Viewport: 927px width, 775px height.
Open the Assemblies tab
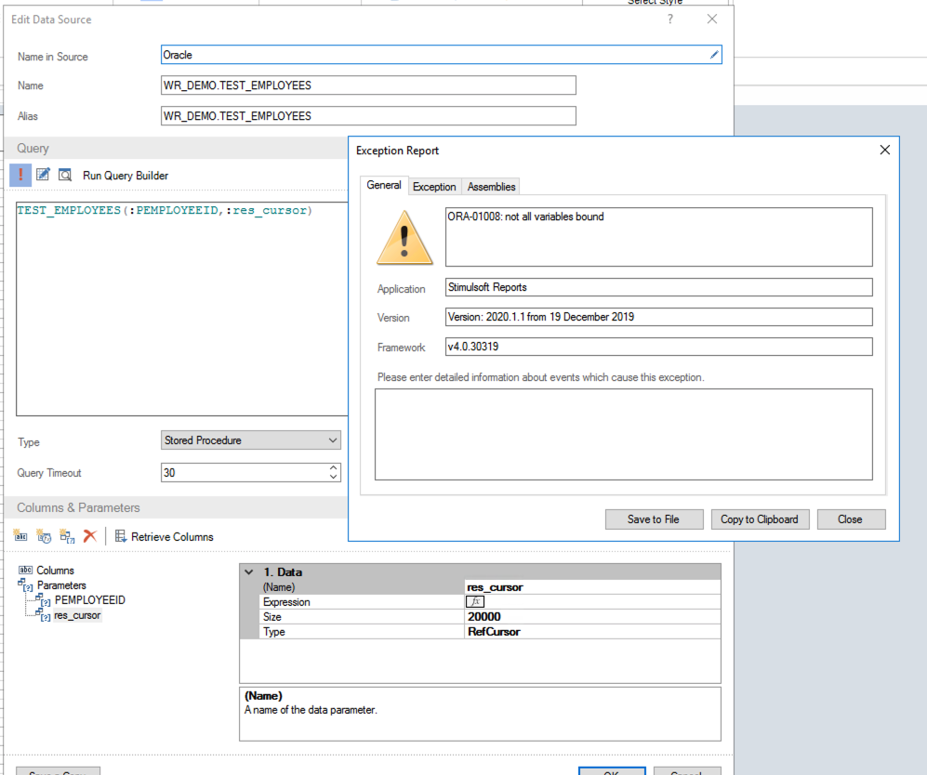coord(491,187)
